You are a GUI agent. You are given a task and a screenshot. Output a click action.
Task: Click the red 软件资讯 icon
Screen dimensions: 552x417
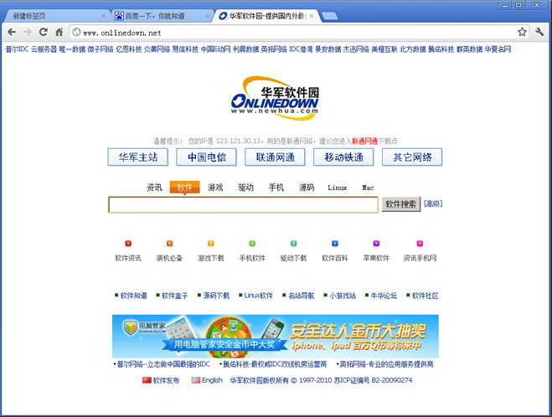click(128, 243)
